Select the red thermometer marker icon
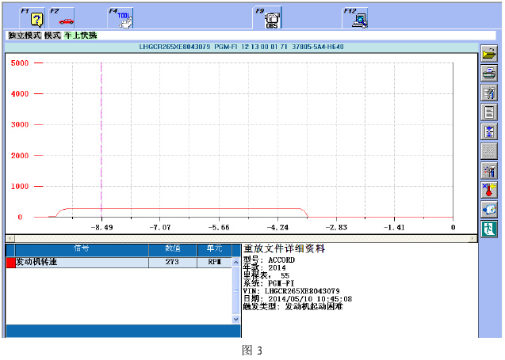 pyautogui.click(x=489, y=190)
